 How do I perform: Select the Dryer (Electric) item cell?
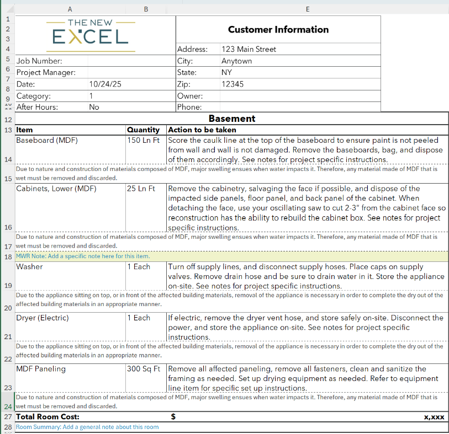[x=71, y=327]
